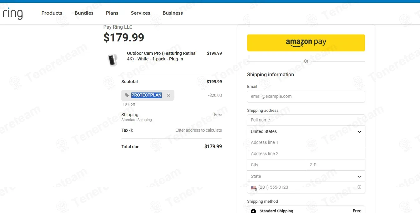Pay with the Amazon Pay button
The height and width of the screenshot is (213, 420).
306,43
